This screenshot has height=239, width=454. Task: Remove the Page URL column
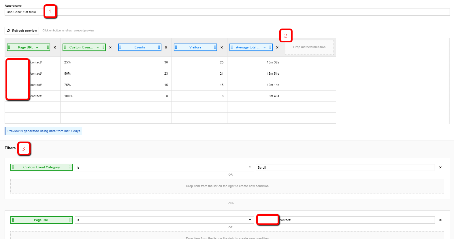click(x=55, y=48)
